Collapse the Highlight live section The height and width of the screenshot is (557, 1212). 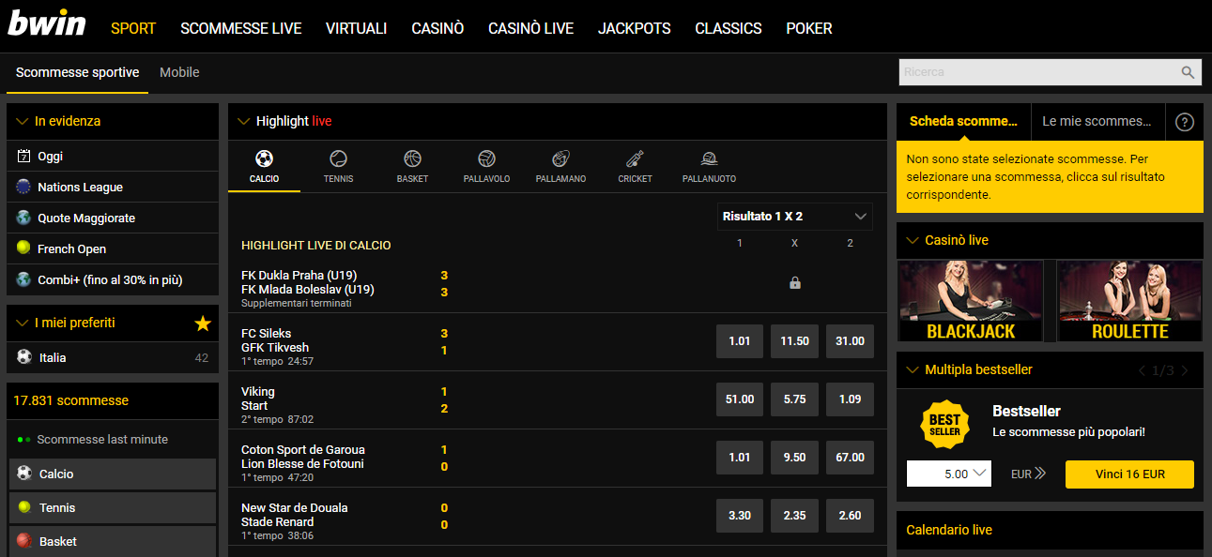coord(243,121)
